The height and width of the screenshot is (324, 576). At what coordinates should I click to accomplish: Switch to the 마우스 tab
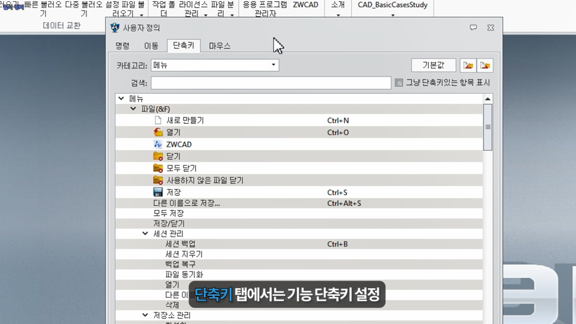[x=219, y=45]
